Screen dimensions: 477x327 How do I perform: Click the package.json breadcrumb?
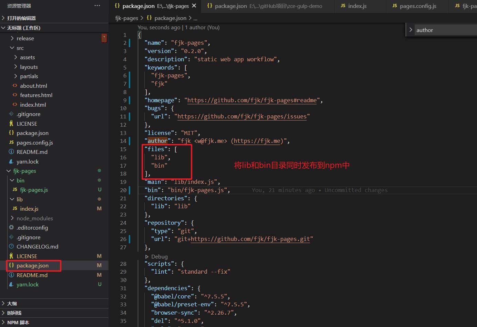pos(170,18)
